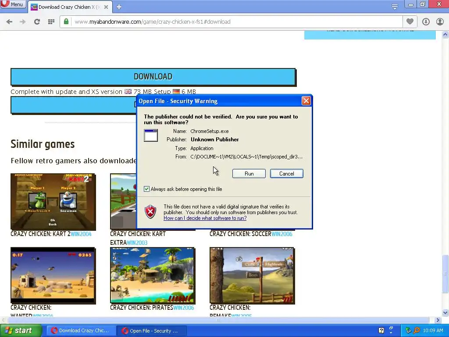Click the vertical scrollbar up arrow
This screenshot has height=337, width=449.
(445, 34)
